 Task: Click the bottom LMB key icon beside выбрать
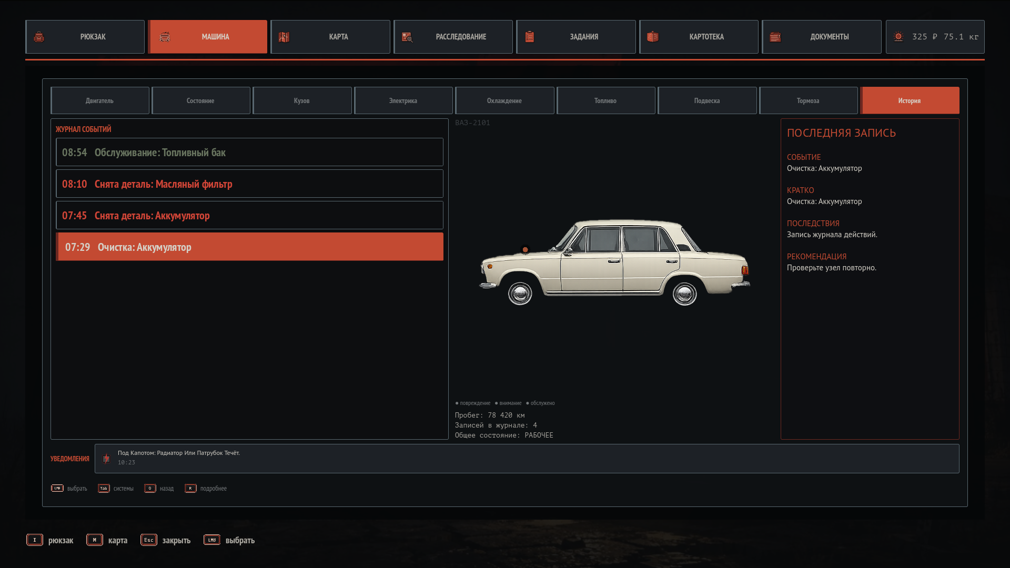pyautogui.click(x=212, y=540)
